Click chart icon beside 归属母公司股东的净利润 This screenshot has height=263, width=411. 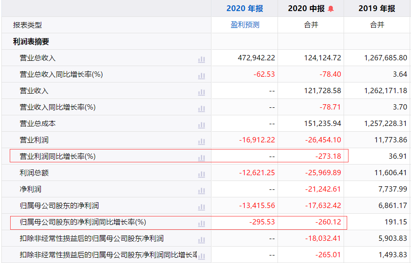click(x=201, y=207)
